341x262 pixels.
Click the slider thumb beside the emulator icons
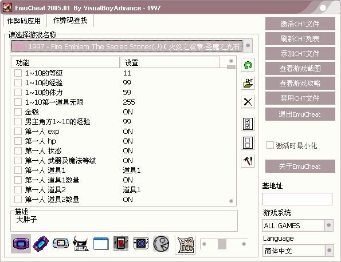click(222, 244)
